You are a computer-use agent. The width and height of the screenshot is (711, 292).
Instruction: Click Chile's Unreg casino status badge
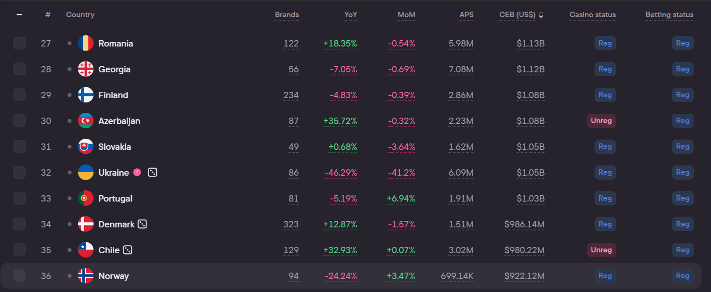click(x=601, y=250)
